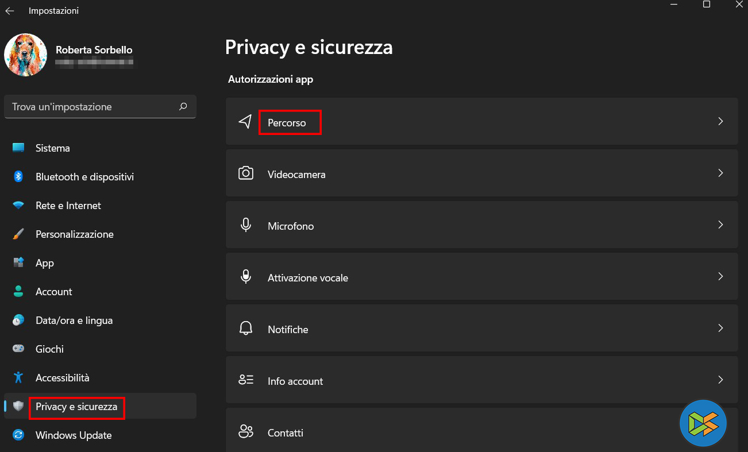Click the Bluetooth e dispositivi icon
Screen dimensions: 748x452
pos(18,177)
